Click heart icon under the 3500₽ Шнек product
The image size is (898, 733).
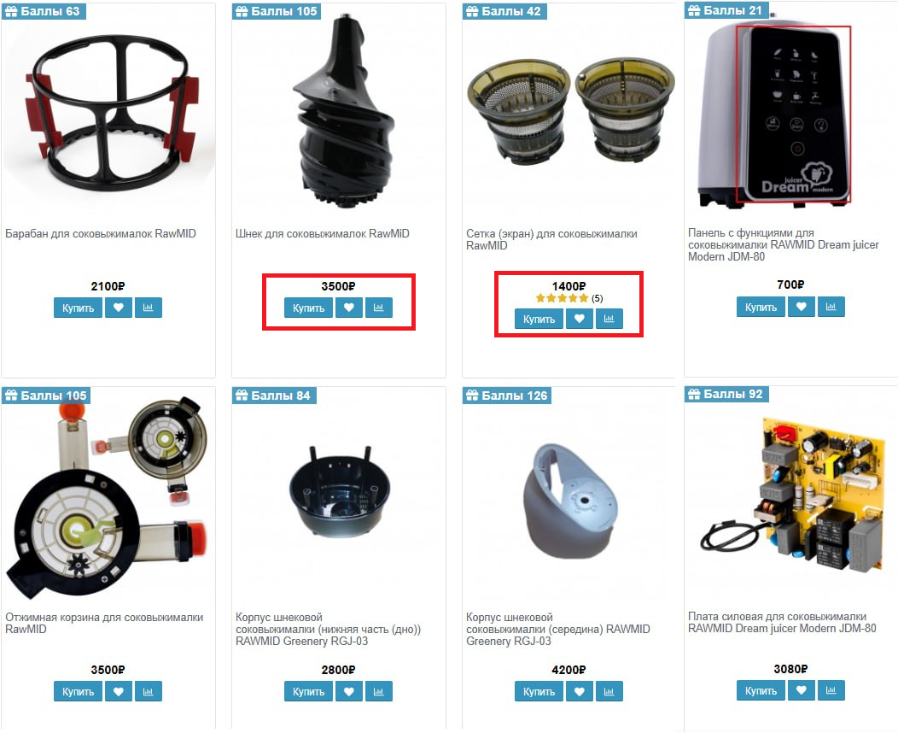(x=349, y=308)
